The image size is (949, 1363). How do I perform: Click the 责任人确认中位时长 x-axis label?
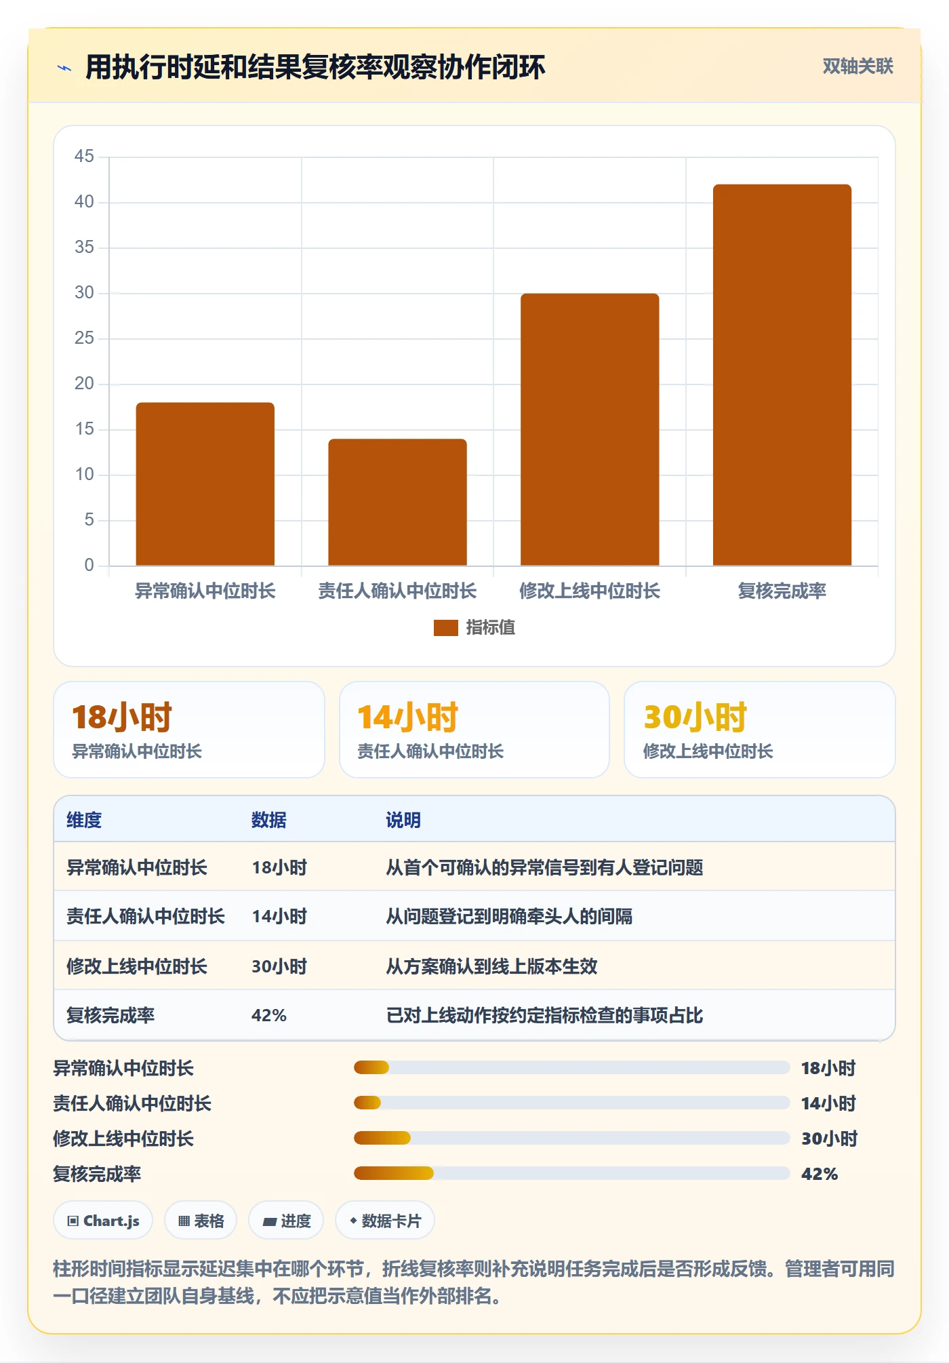tap(397, 591)
